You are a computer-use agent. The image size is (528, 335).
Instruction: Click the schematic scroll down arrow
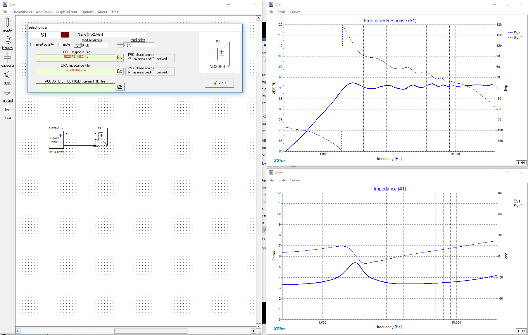tap(258, 326)
